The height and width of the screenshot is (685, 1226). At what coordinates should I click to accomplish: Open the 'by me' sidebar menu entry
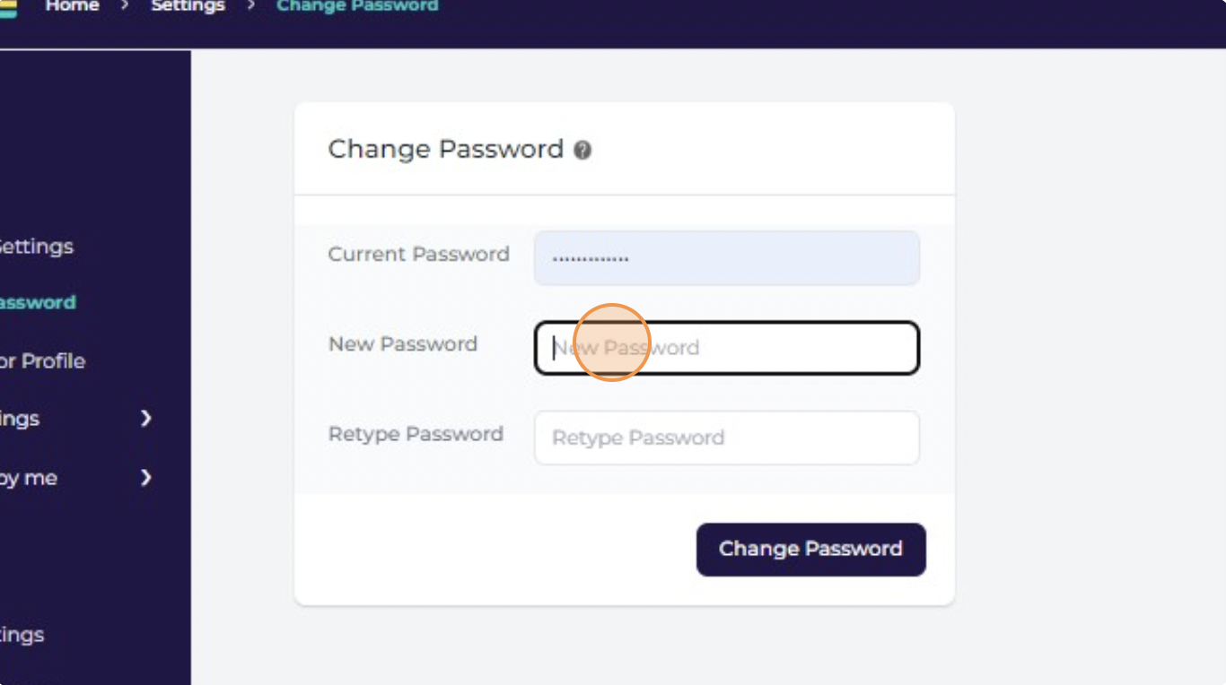(x=29, y=478)
